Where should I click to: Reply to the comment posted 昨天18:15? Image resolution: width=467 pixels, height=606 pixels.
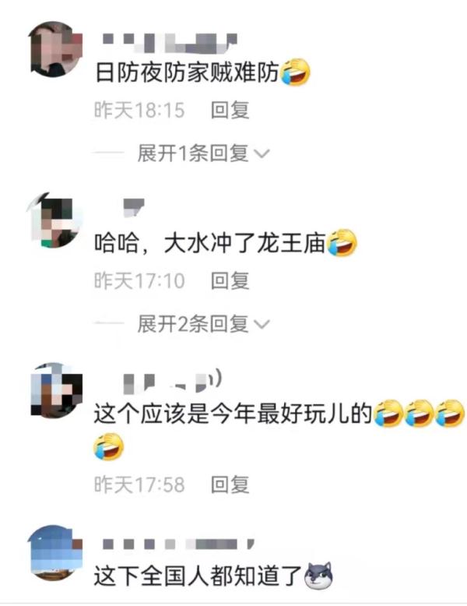[x=230, y=110]
